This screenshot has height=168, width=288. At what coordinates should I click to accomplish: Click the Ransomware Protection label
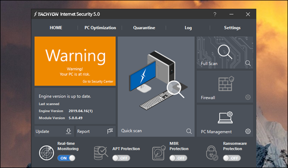[235, 146]
